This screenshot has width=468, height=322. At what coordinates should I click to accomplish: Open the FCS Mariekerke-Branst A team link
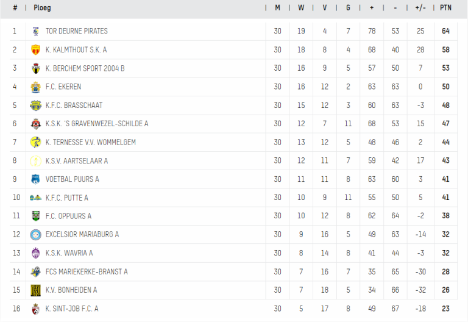[x=87, y=271]
